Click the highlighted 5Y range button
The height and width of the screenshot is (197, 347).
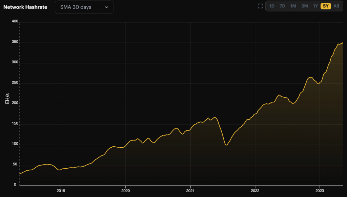(x=326, y=6)
